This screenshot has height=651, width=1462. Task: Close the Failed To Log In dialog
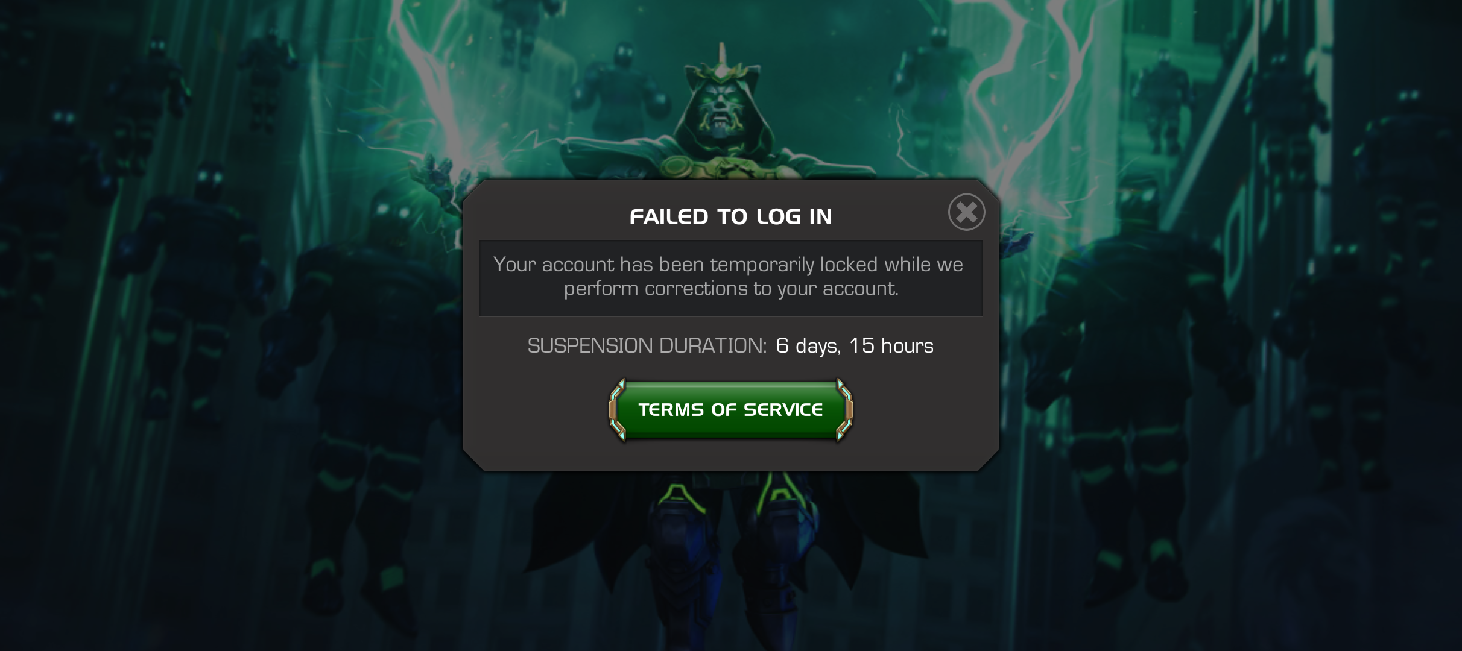(x=966, y=212)
